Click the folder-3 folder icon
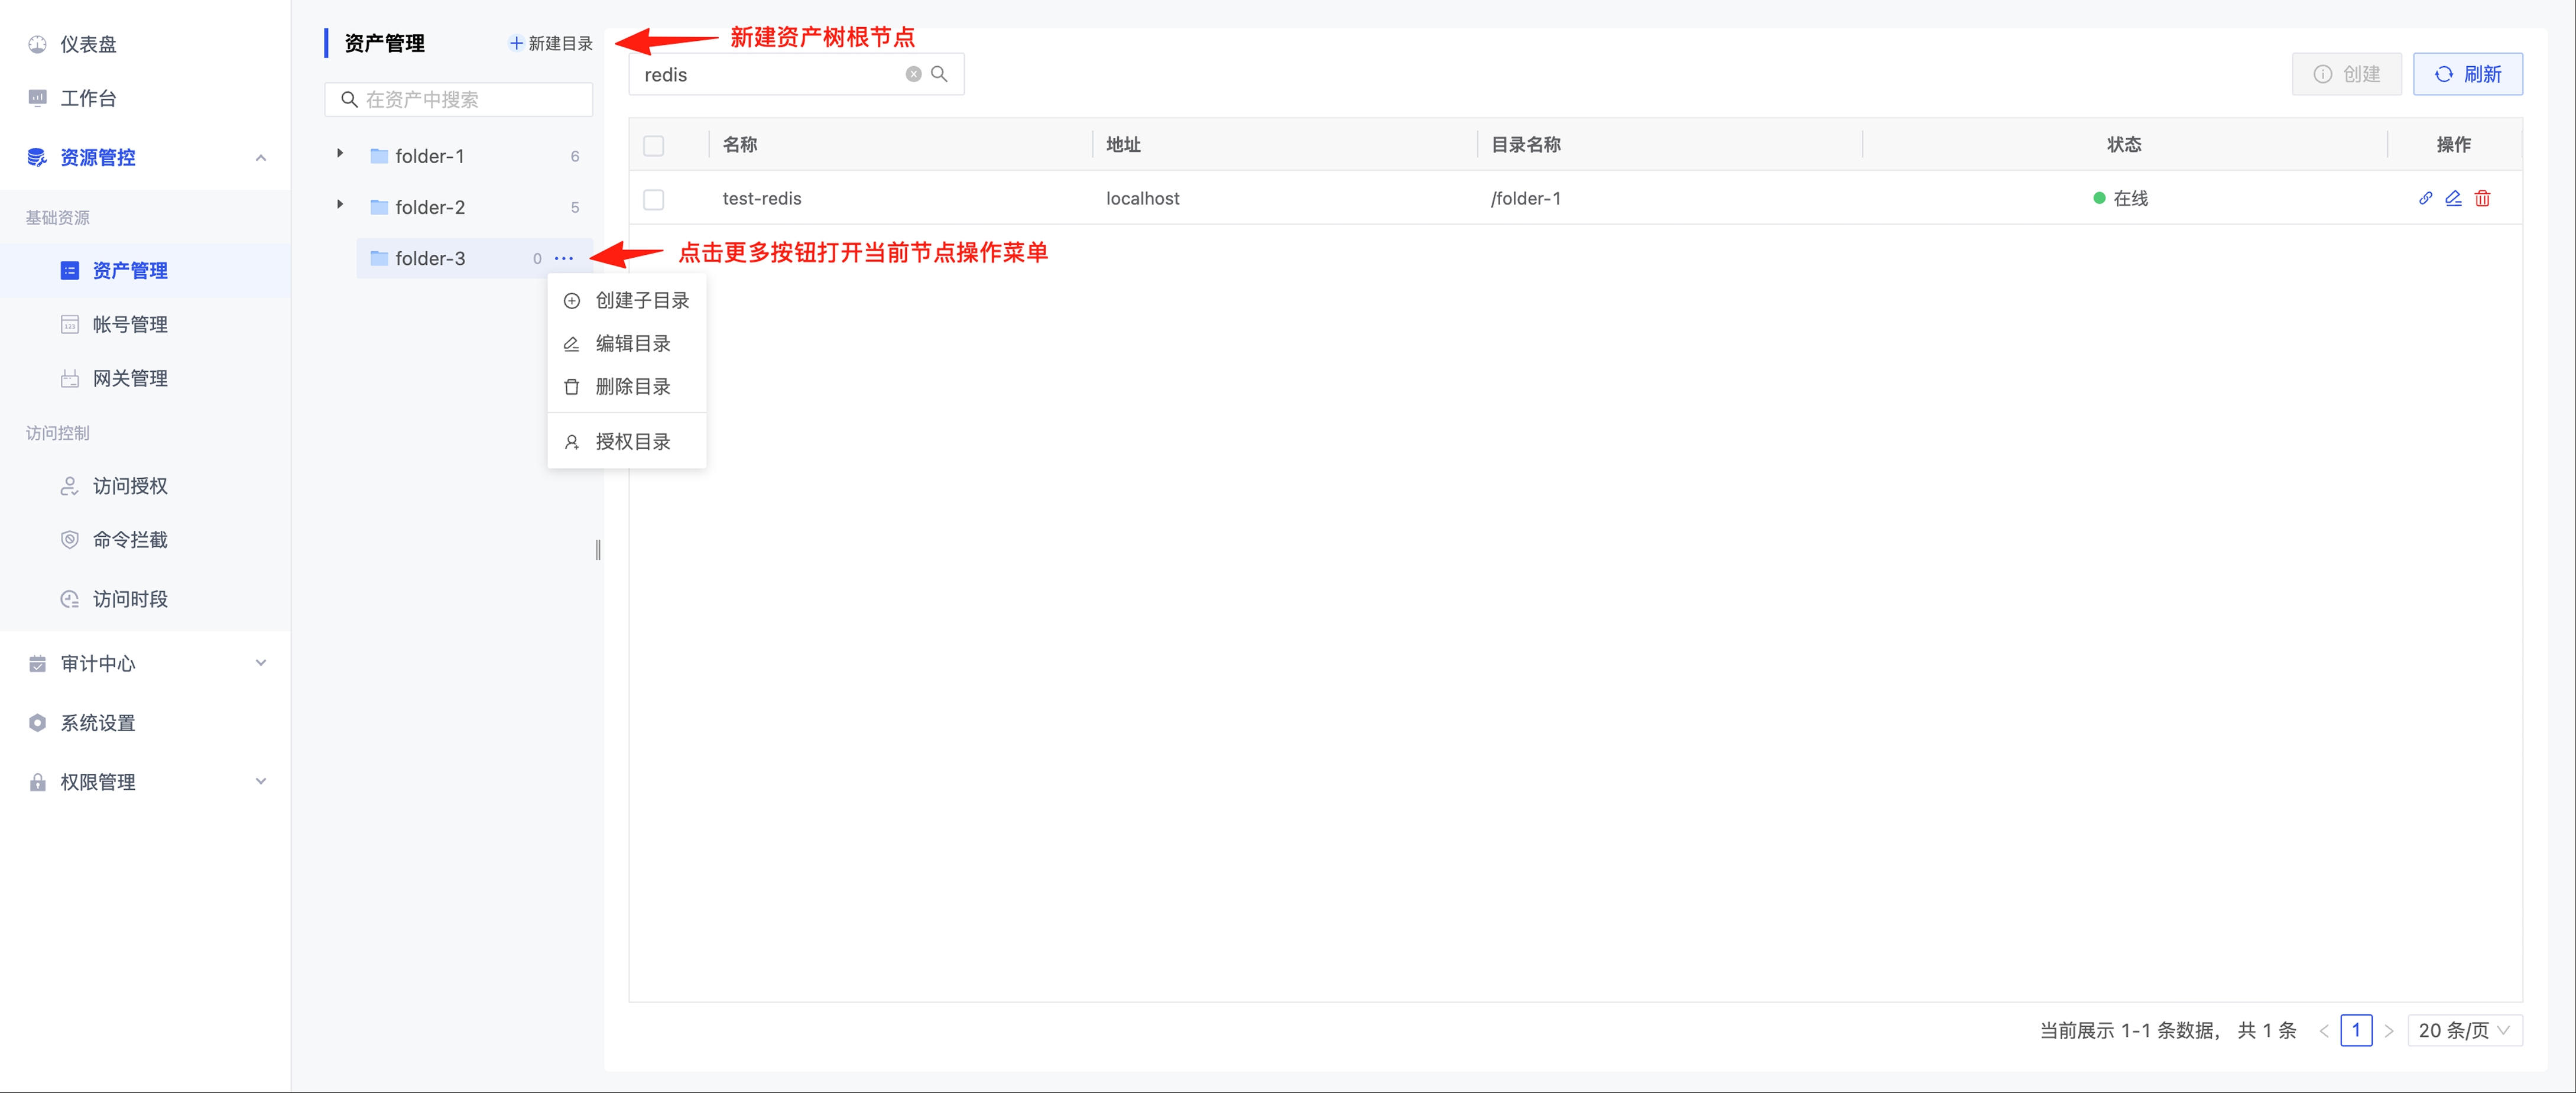 point(379,258)
